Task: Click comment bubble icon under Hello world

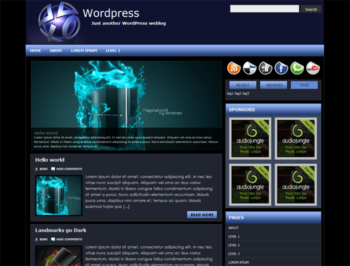Action: tap(53, 169)
